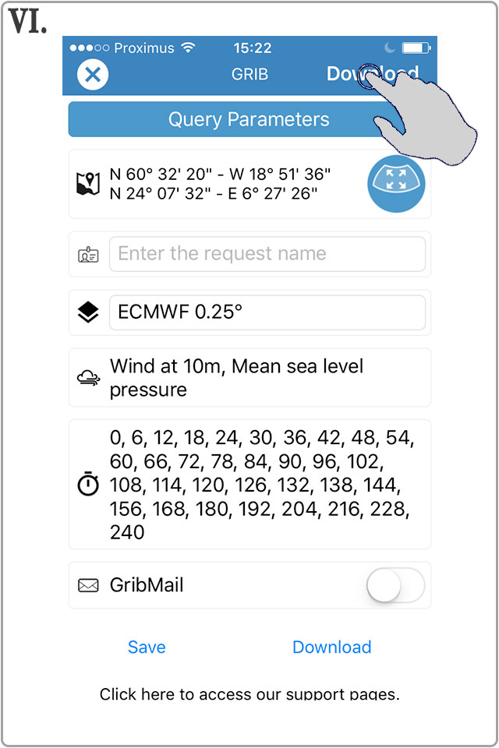The height and width of the screenshot is (748, 499).
Task: Click the request name badge icon
Action: tap(88, 253)
